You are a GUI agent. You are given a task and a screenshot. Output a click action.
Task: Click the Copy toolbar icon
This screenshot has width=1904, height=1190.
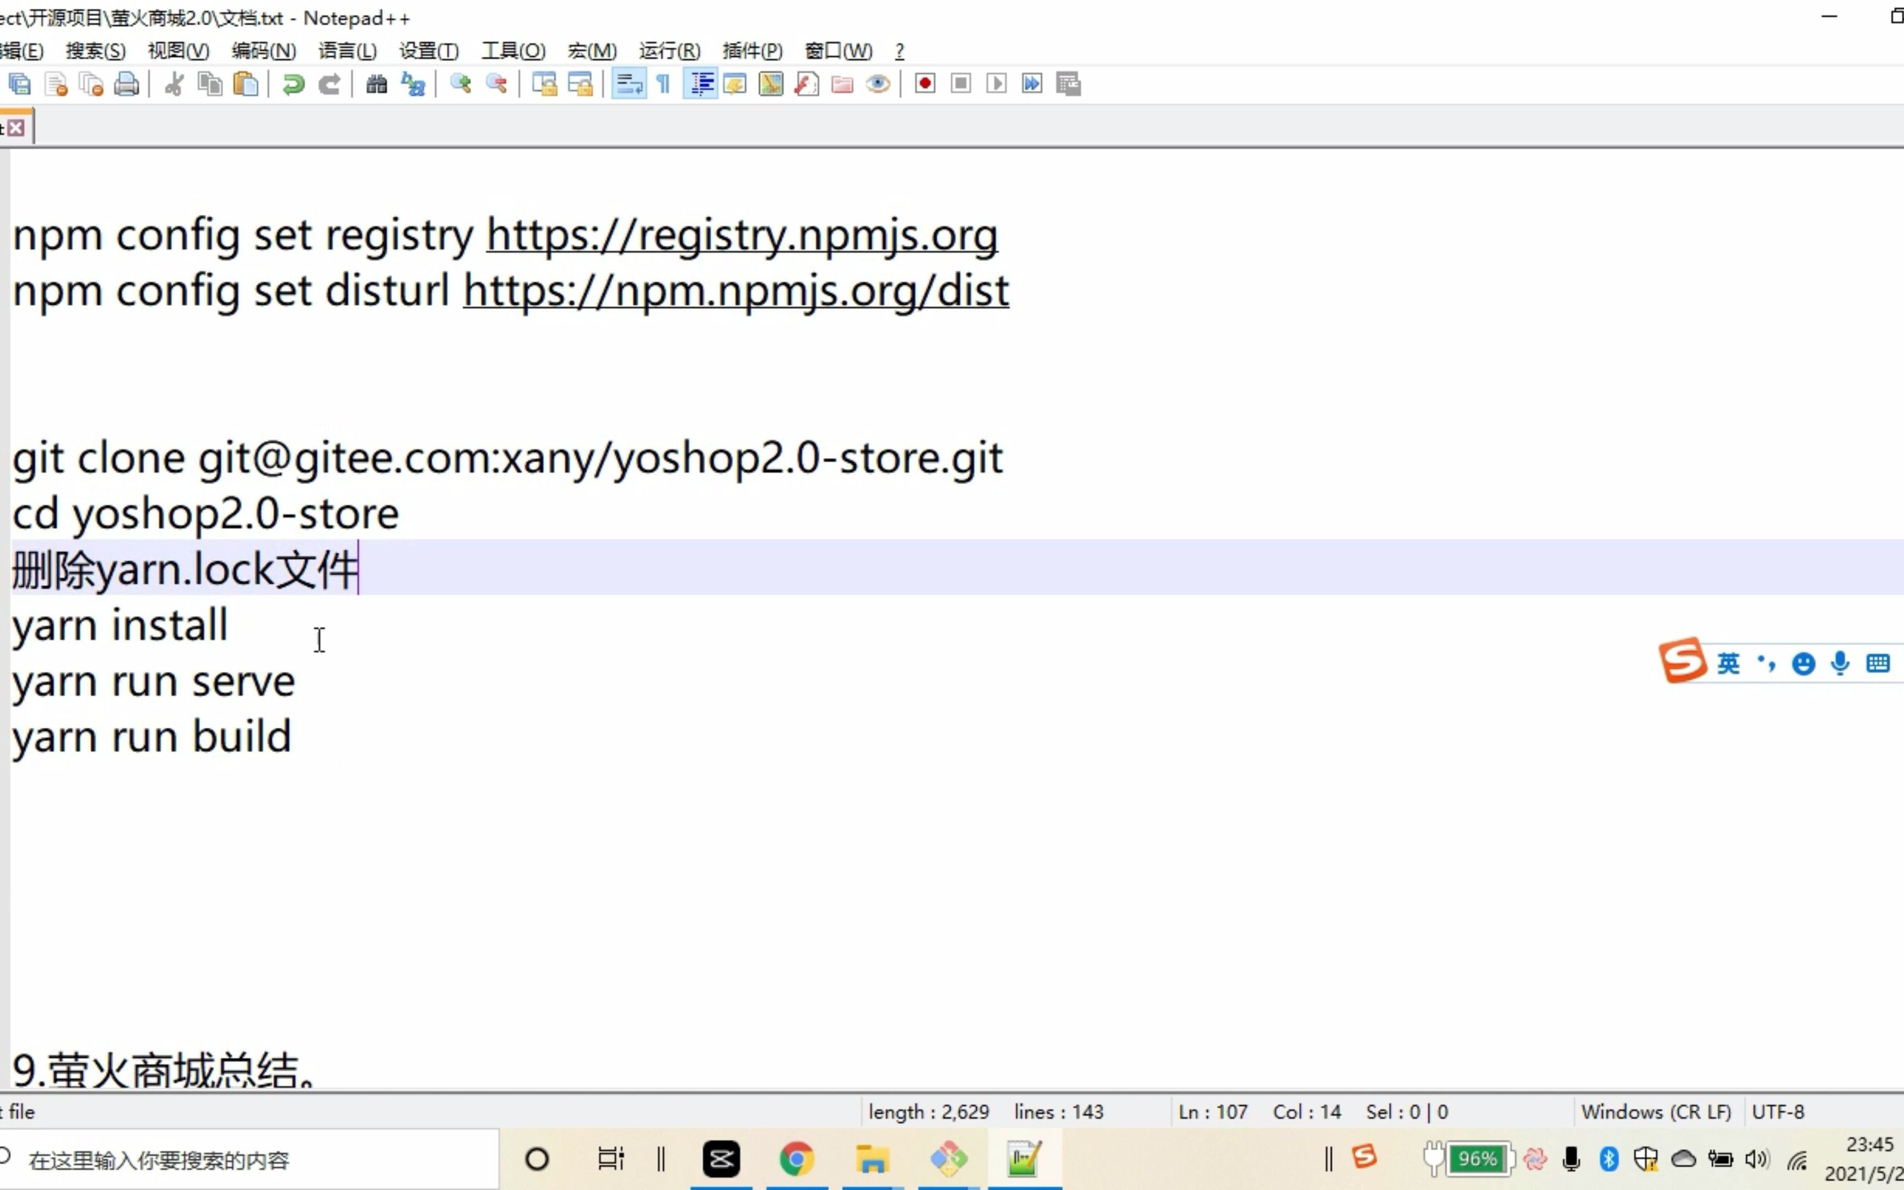click(210, 83)
